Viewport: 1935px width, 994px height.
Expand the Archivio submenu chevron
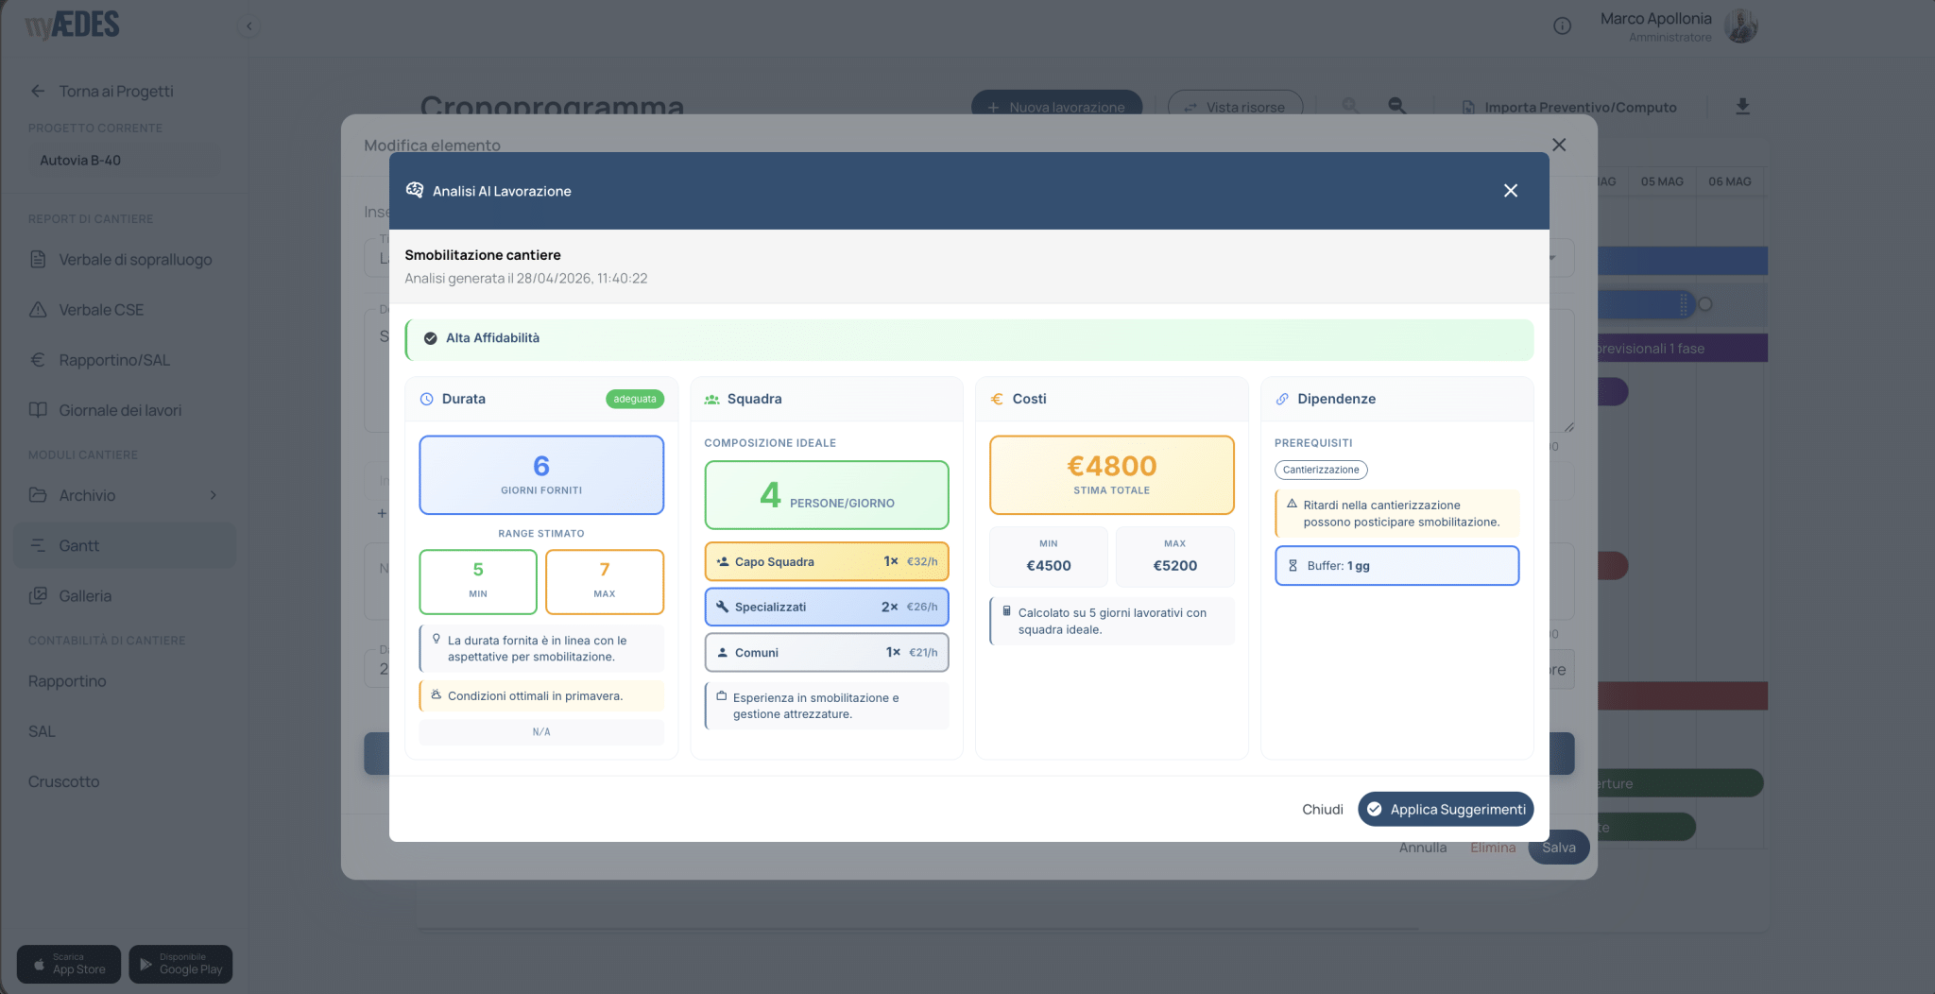(214, 495)
